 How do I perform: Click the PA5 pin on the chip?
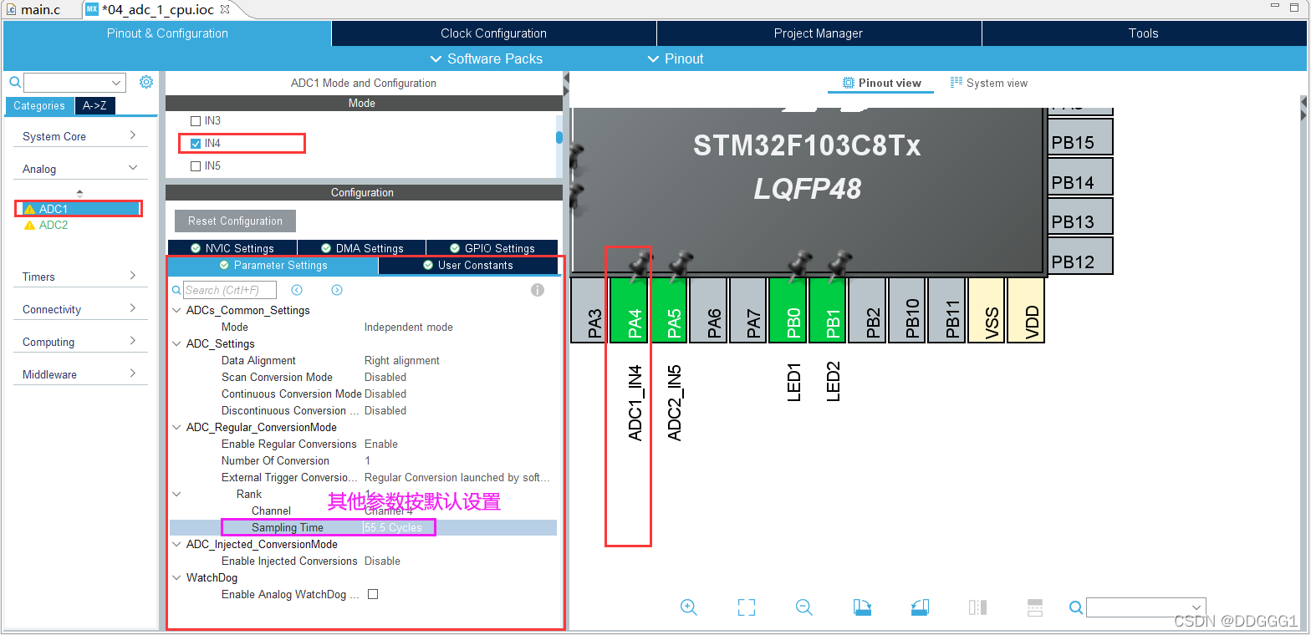point(671,310)
